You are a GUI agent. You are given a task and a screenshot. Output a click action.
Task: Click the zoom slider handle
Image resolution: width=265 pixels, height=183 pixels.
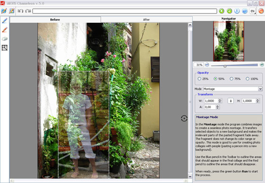click(225, 66)
